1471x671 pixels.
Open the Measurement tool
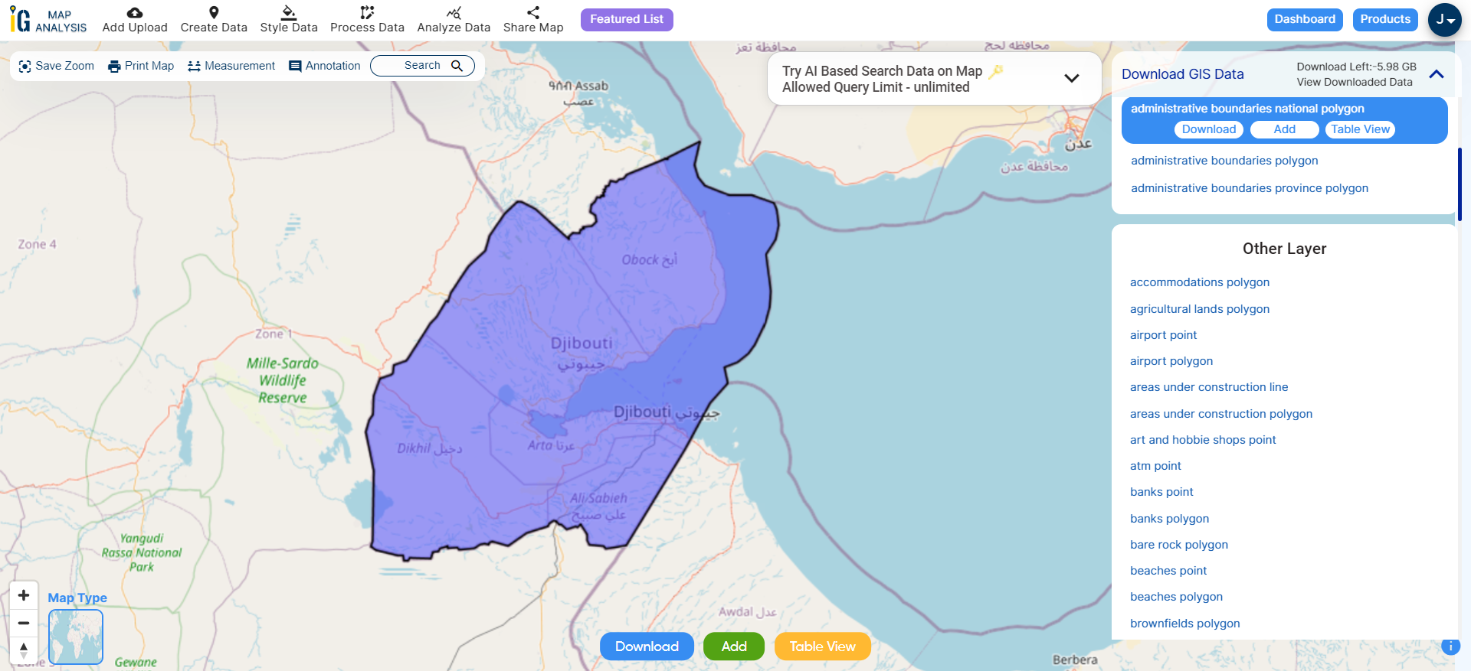click(x=231, y=66)
